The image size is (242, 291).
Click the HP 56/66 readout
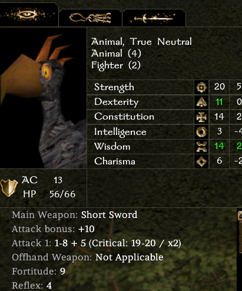click(x=49, y=194)
